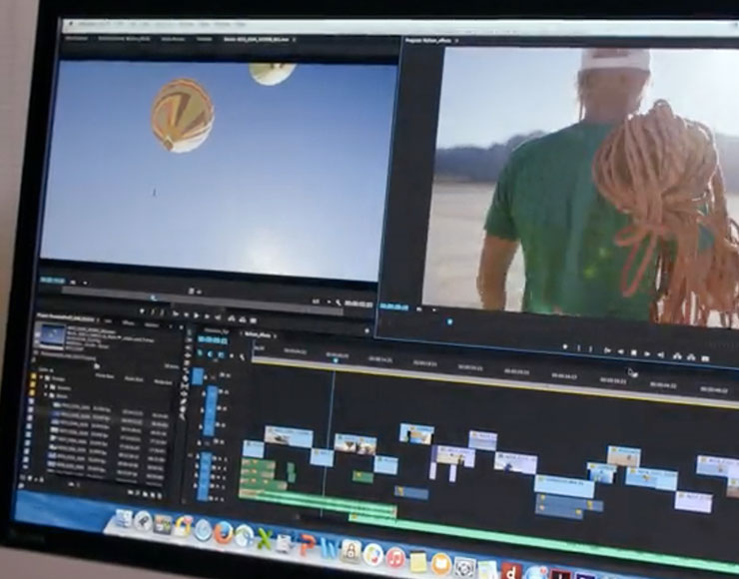739x579 pixels.
Task: Click the Lift button in Program monitor
Action: tap(677, 356)
